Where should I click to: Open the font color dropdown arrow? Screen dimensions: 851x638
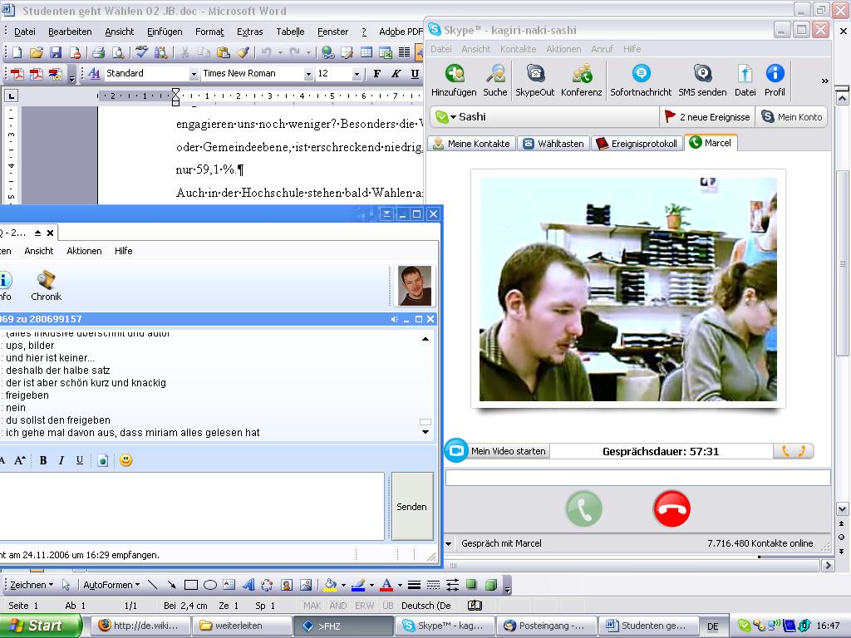pyautogui.click(x=400, y=585)
